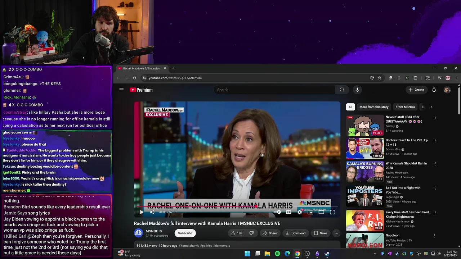The width and height of the screenshot is (461, 259).
Task: Select From MSNBC filter chip
Action: click(405, 107)
